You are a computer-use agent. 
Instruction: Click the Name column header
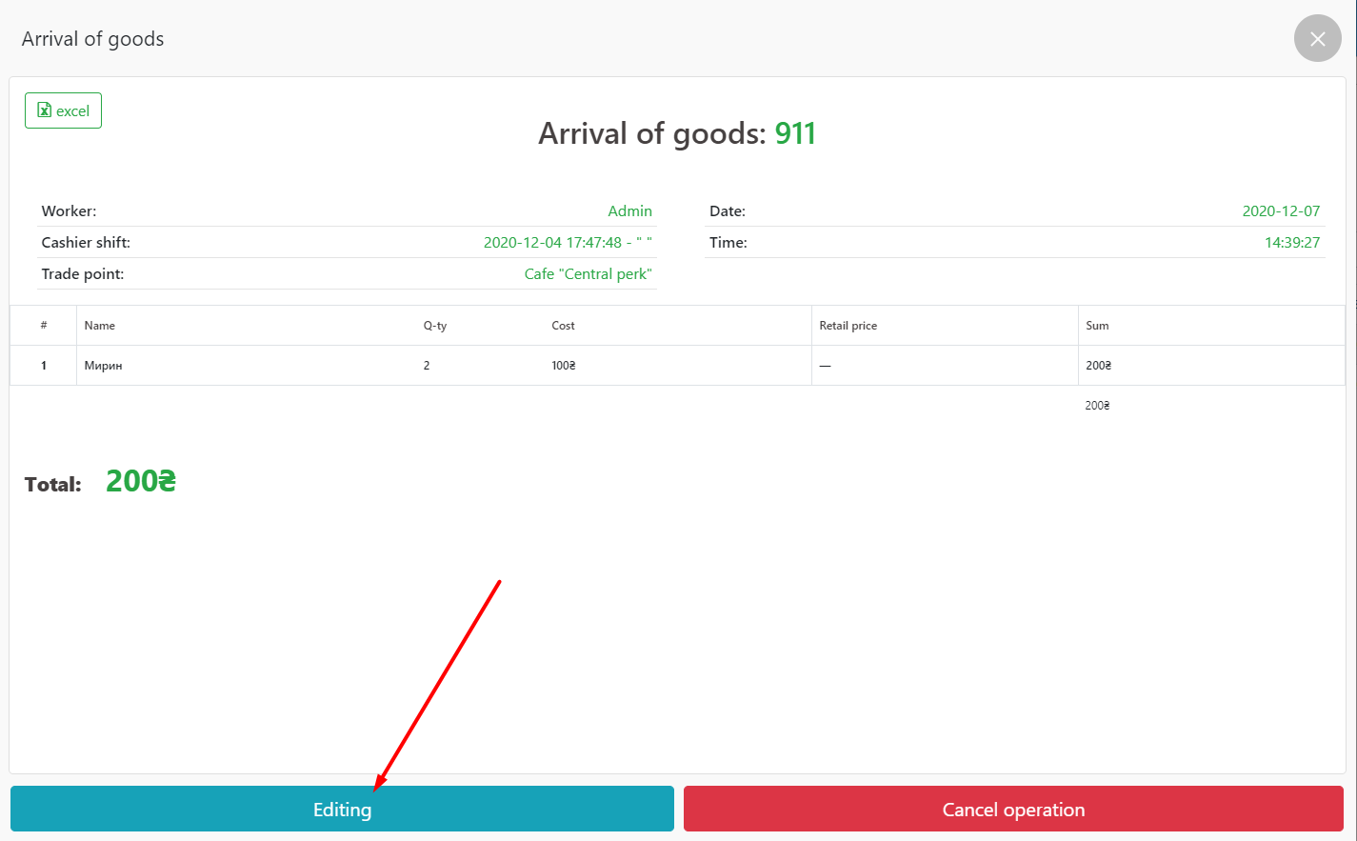[x=100, y=326]
